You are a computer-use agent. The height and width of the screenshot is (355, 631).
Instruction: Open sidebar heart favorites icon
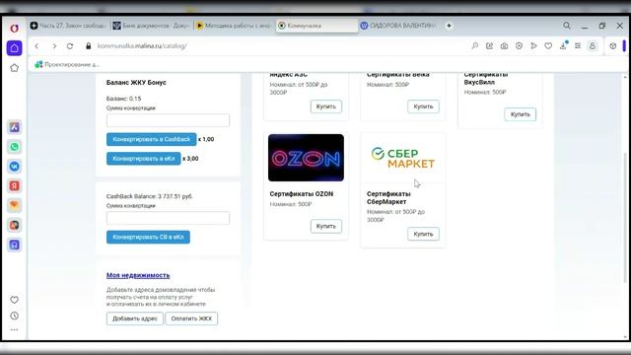[x=14, y=300]
